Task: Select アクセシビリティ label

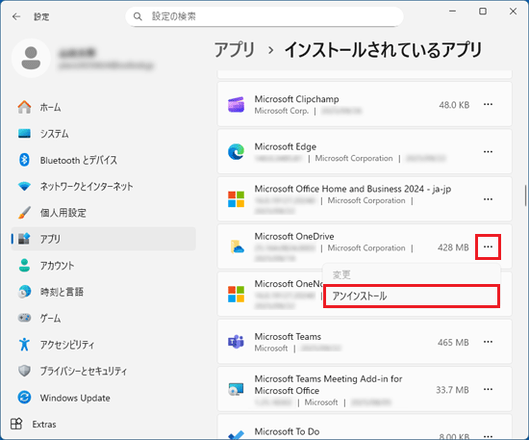Action: click(x=67, y=345)
